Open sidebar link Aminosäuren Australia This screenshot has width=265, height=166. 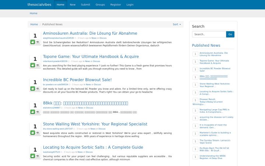pos(213,54)
